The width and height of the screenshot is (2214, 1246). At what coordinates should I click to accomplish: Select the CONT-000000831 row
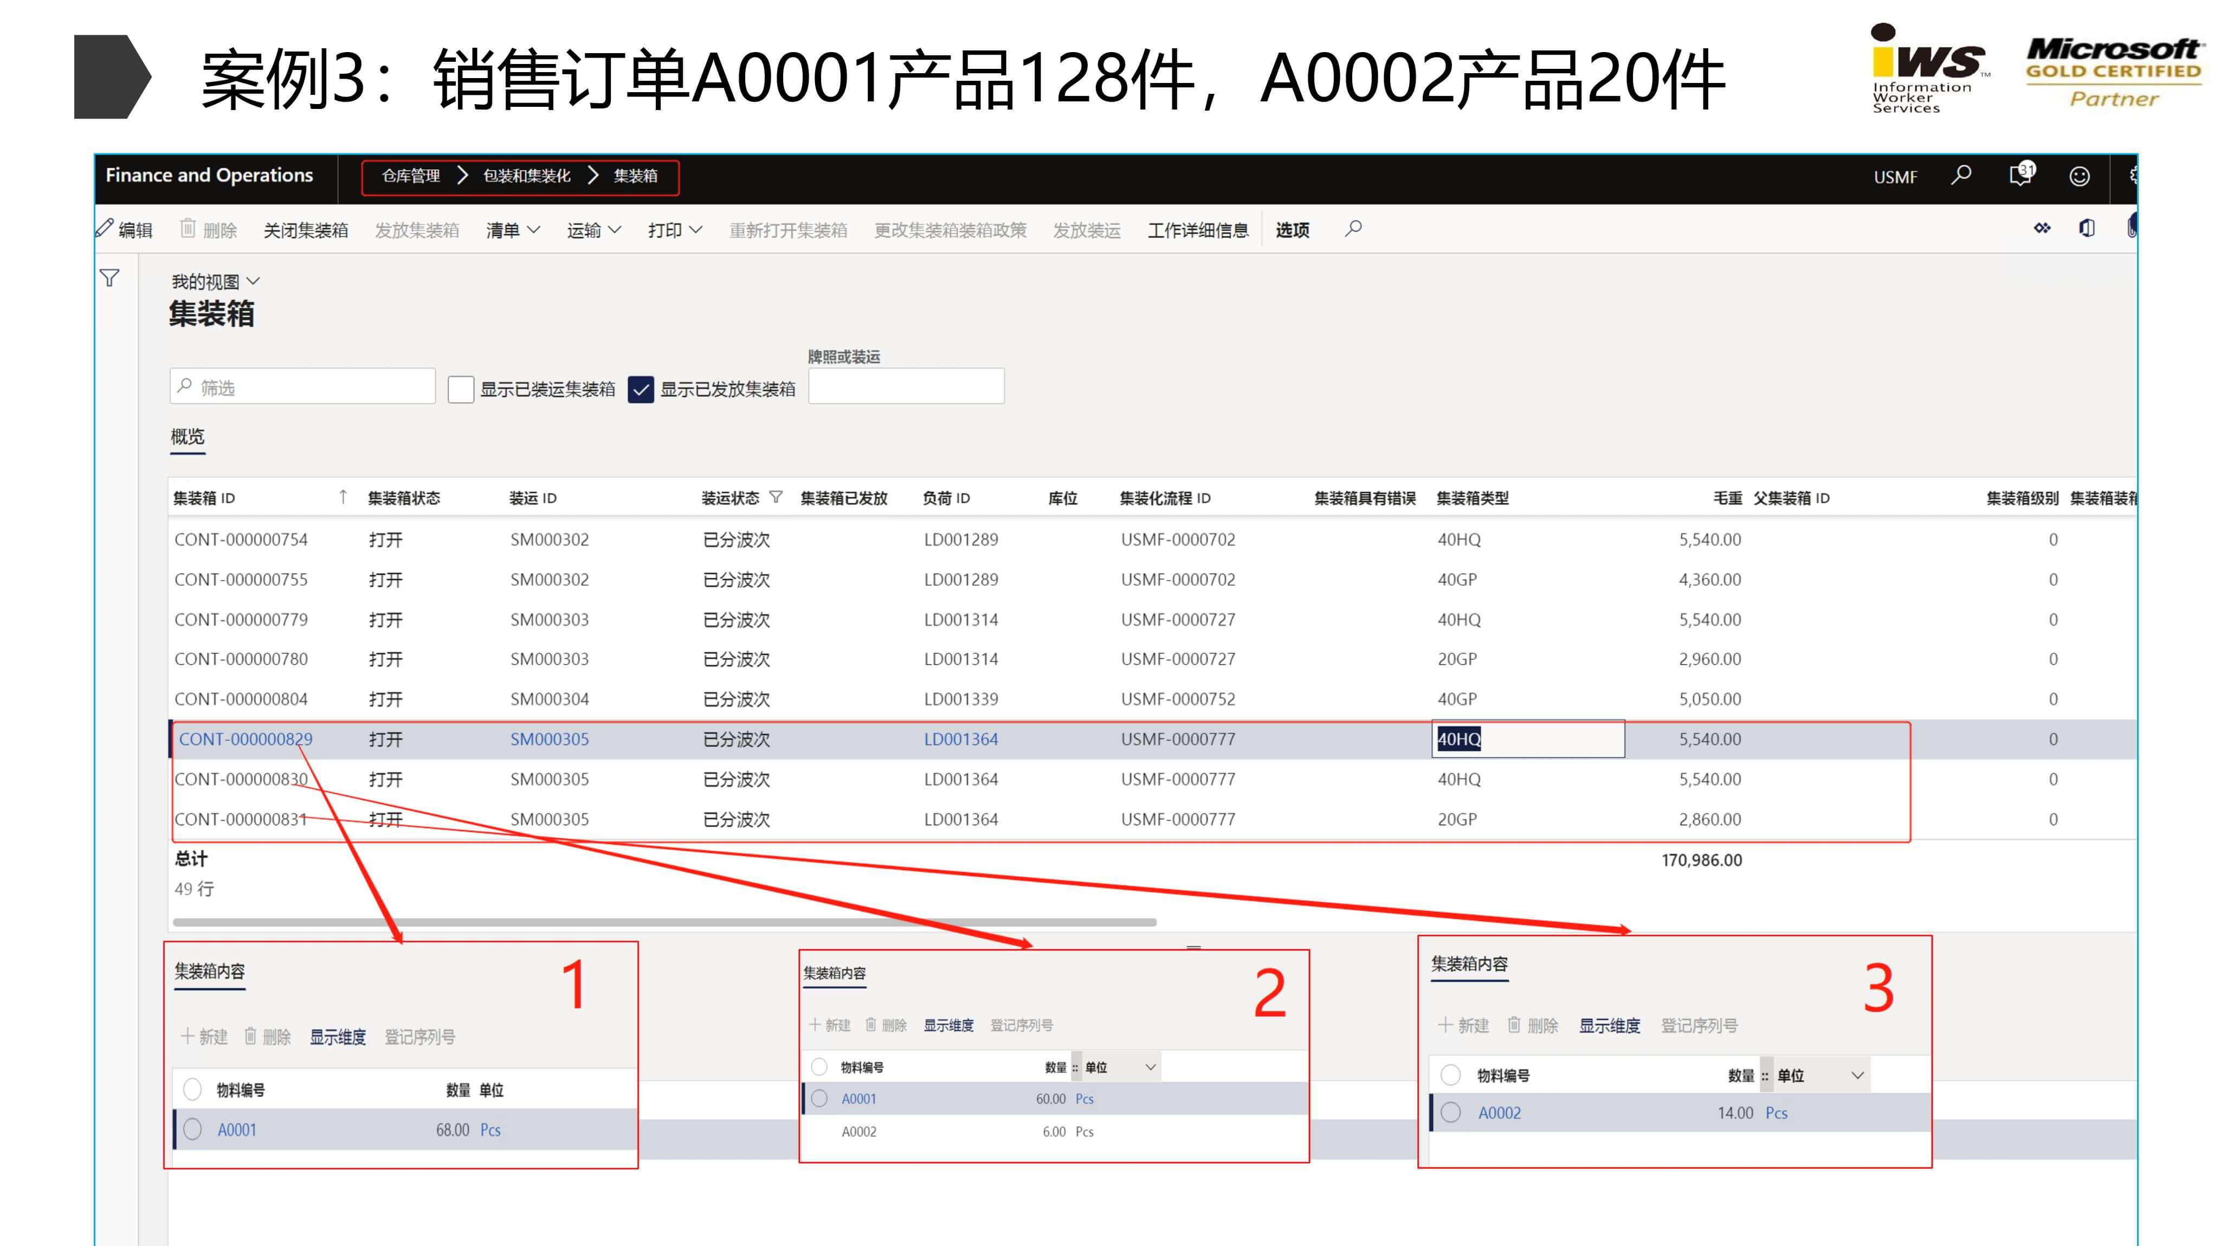click(1152, 819)
